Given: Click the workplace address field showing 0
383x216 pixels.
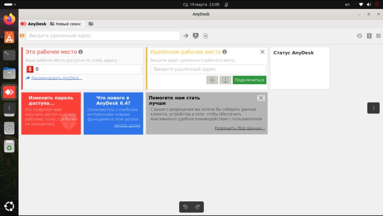Looking at the screenshot, I should click(83, 69).
